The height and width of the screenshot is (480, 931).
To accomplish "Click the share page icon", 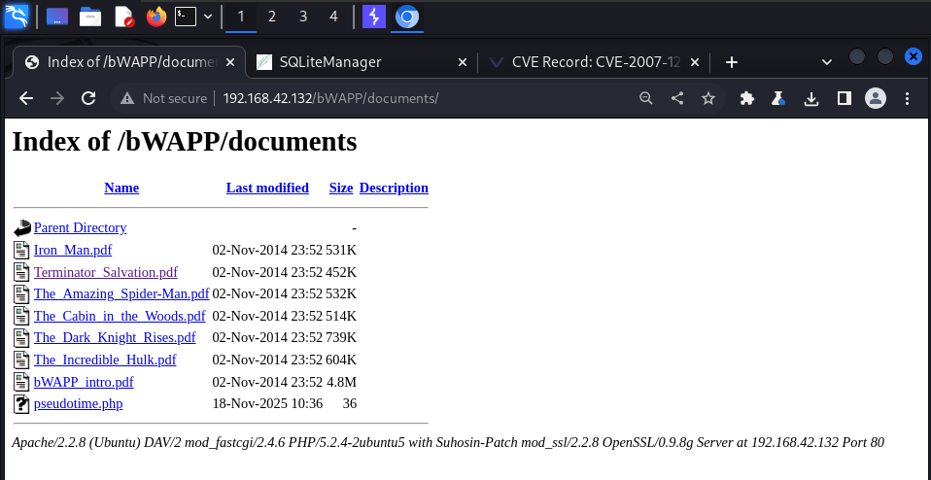I will click(677, 98).
